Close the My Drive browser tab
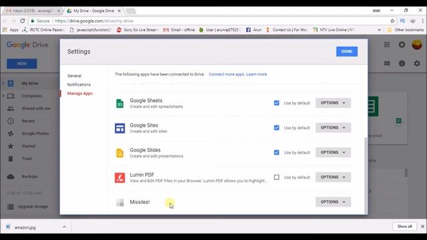 119,11
